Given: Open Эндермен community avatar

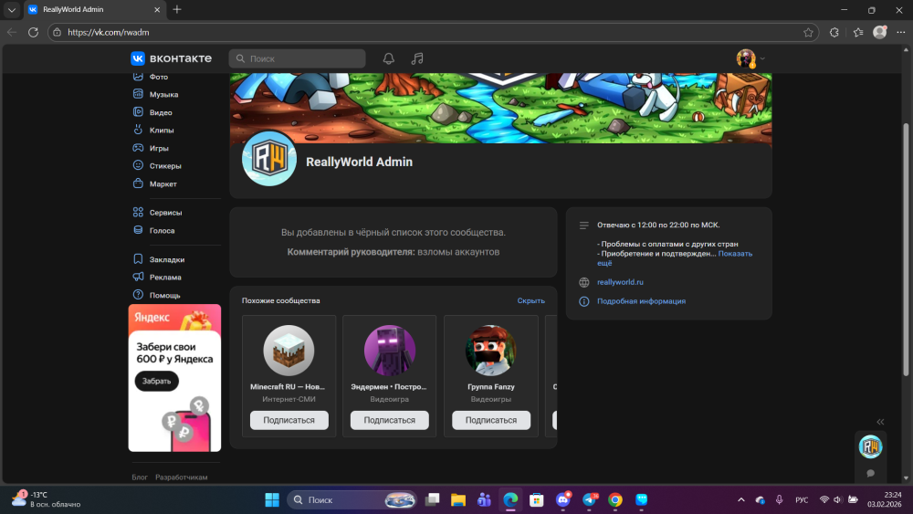Looking at the screenshot, I should pos(390,351).
